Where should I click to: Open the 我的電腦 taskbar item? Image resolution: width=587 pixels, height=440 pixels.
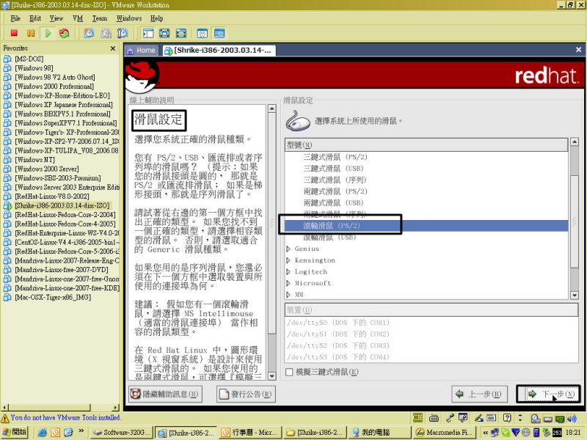click(378, 433)
